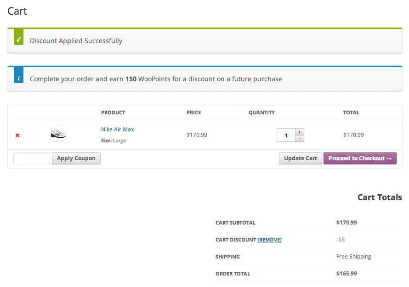Click the TOTAL column header
The height and width of the screenshot is (287, 409).
click(351, 113)
